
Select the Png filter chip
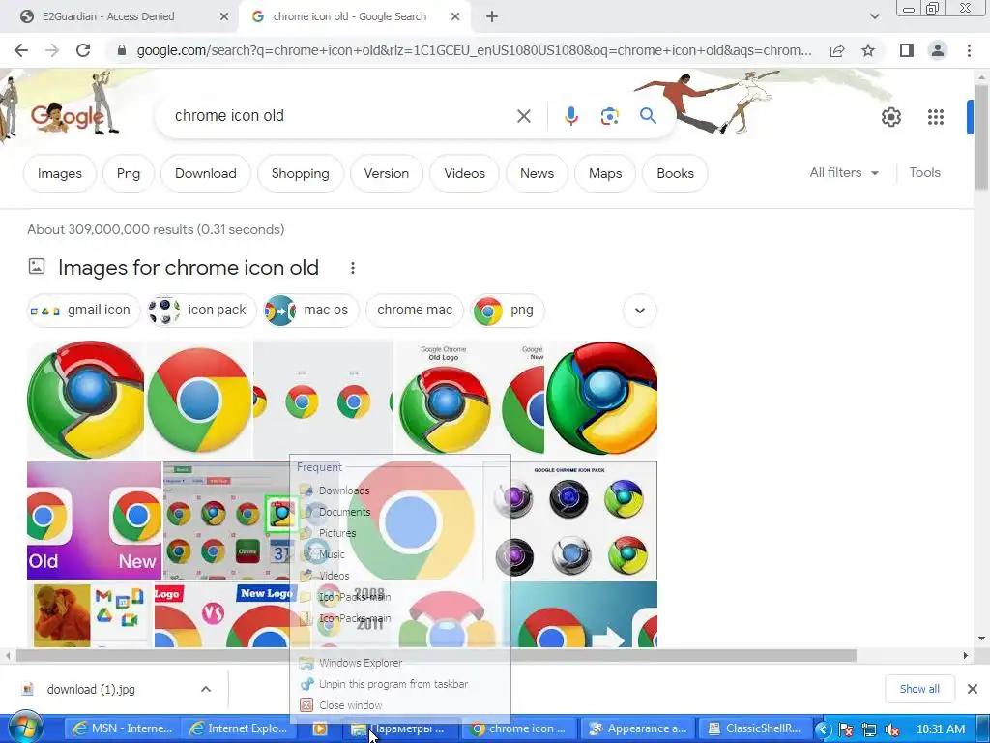(x=129, y=173)
